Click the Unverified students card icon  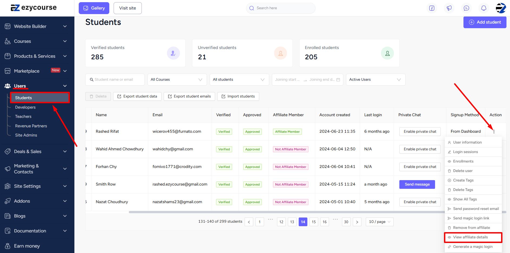(281, 53)
